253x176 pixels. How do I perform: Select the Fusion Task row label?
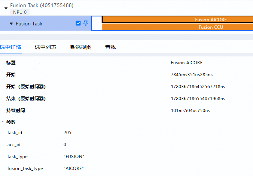[29, 24]
